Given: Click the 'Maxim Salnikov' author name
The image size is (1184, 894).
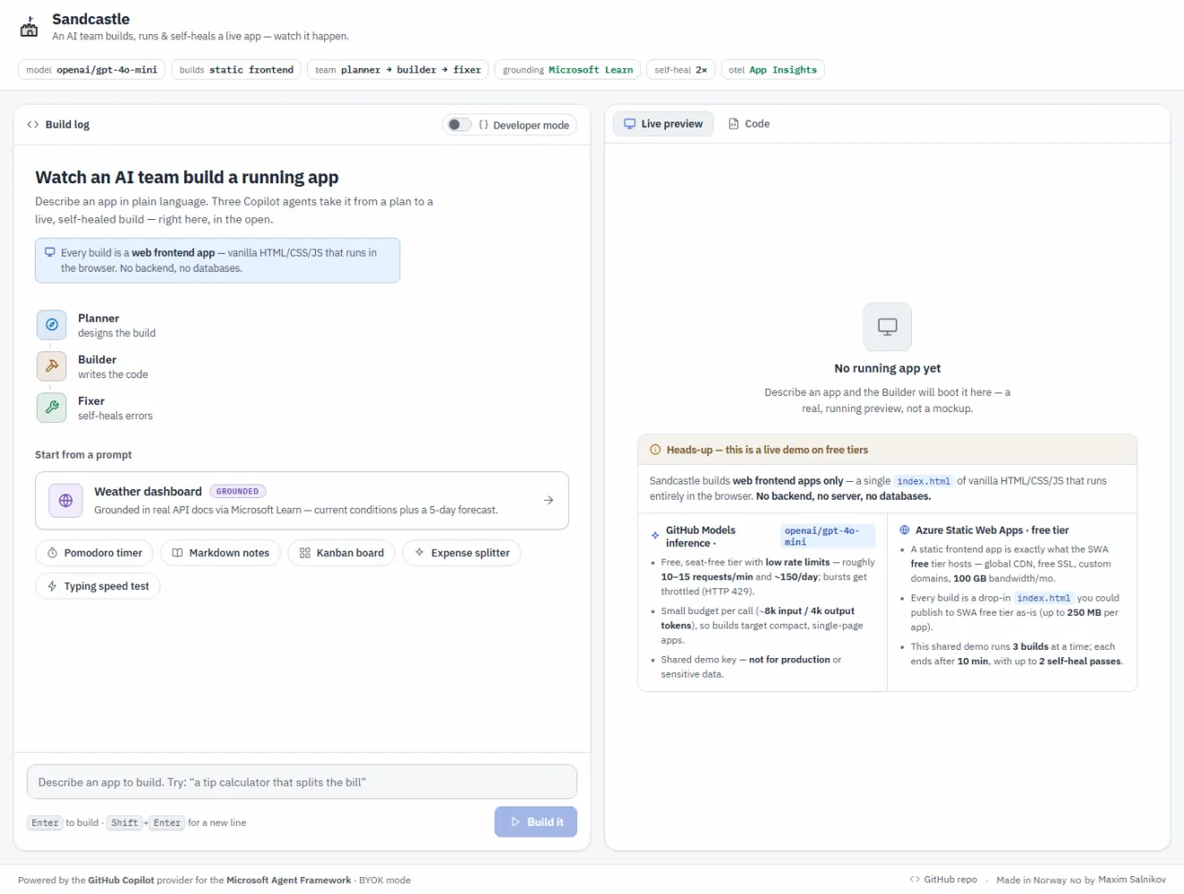Looking at the screenshot, I should click(1132, 880).
